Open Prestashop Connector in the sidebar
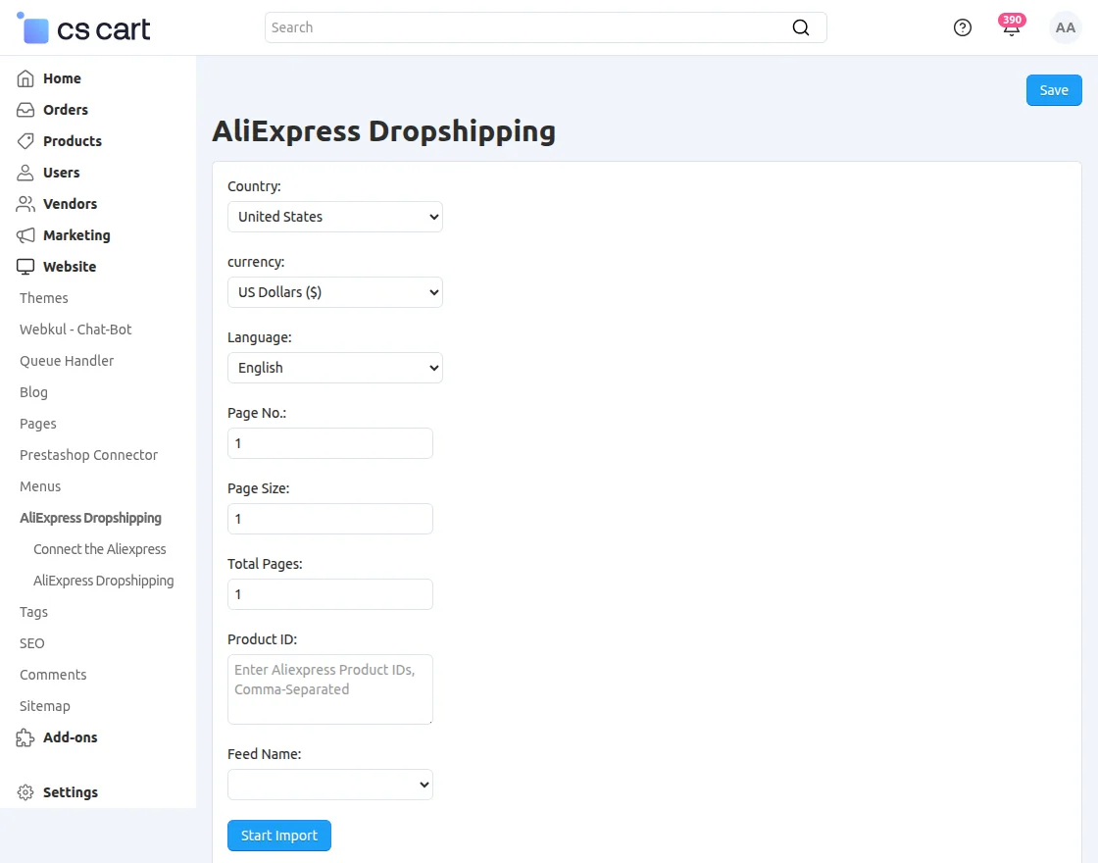Viewport: 1098px width, 863px height. click(x=88, y=455)
